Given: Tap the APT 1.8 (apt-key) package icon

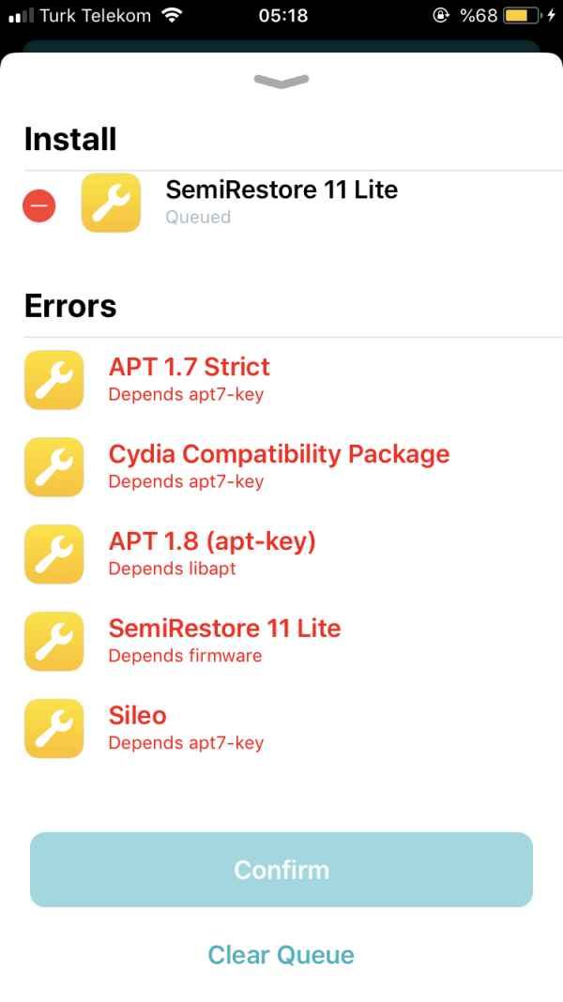Looking at the screenshot, I should pyautogui.click(x=53, y=554).
